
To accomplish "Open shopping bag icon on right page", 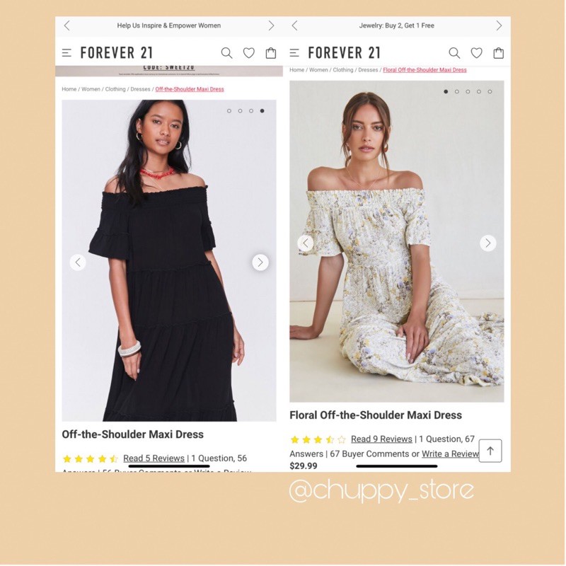I will 499,53.
